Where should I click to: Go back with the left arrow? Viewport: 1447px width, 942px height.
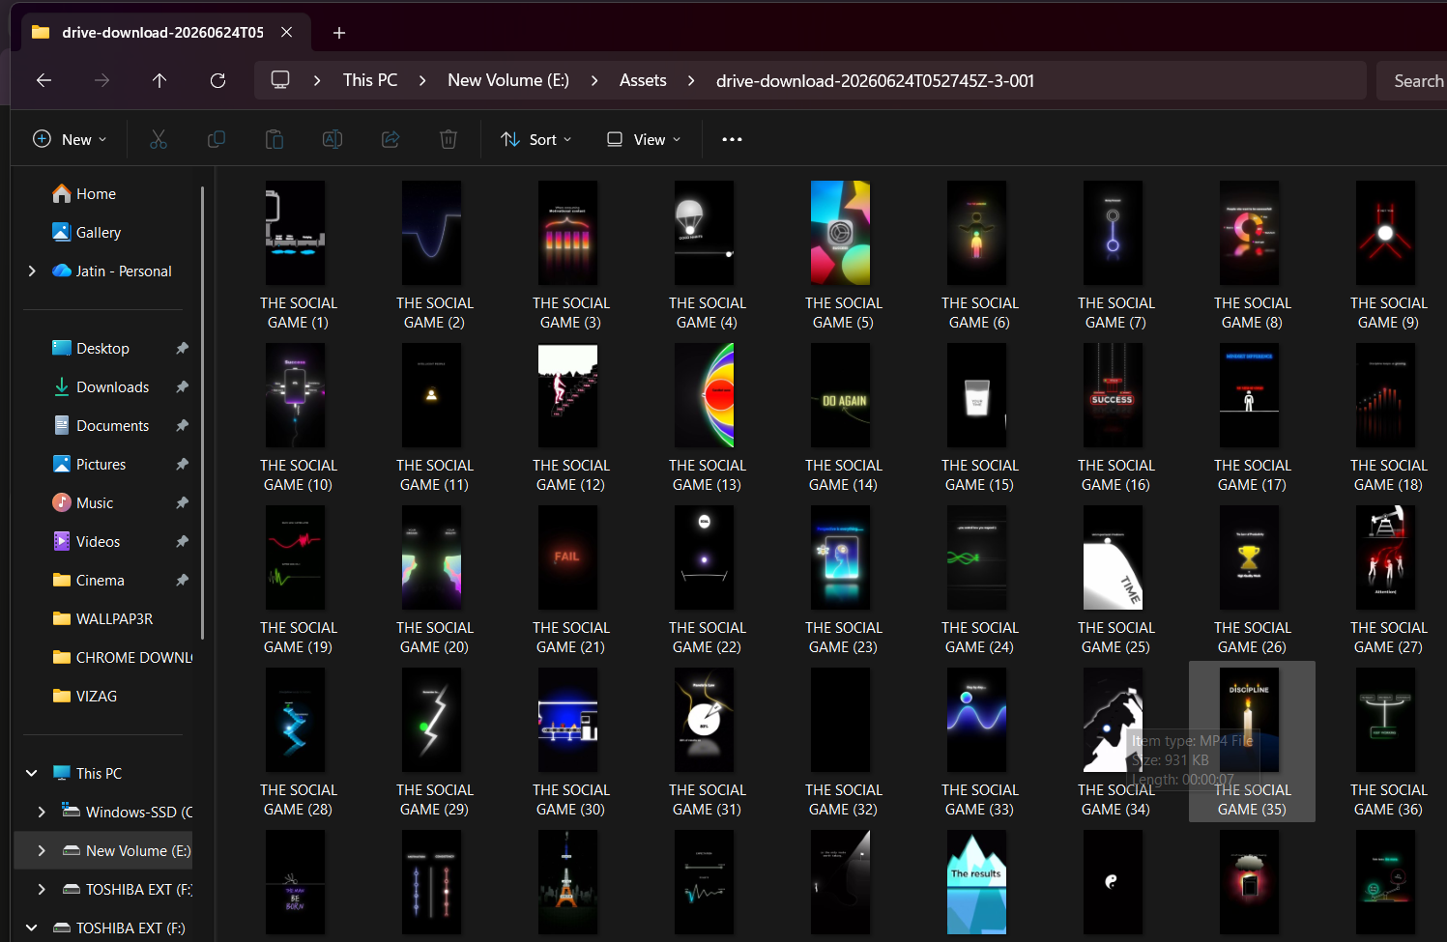point(43,80)
